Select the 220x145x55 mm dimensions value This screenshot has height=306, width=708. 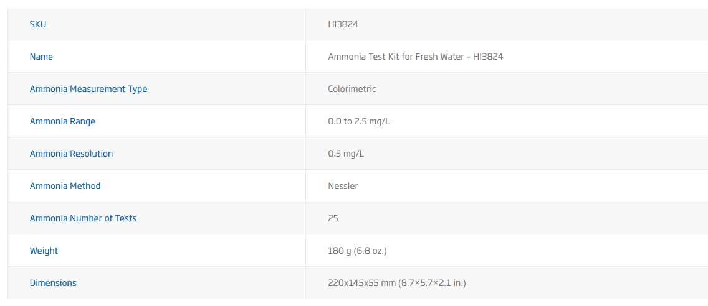(396, 283)
